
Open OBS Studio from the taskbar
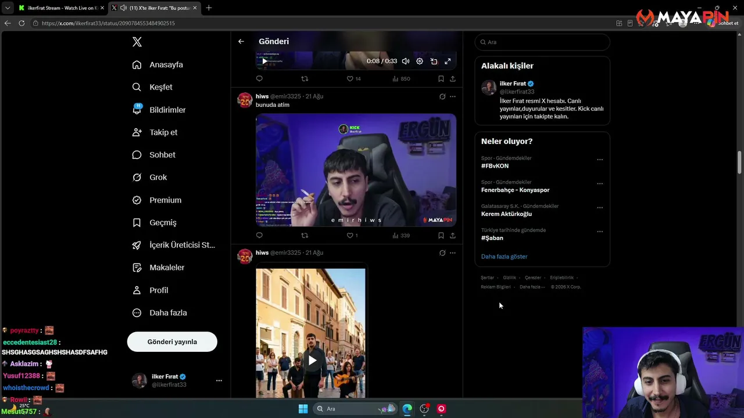pyautogui.click(x=424, y=409)
